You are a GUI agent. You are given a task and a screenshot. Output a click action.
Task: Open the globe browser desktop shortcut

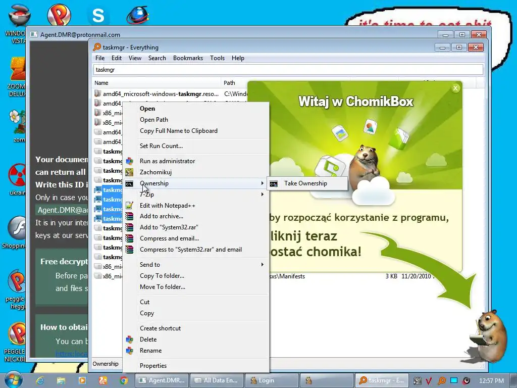(x=137, y=15)
